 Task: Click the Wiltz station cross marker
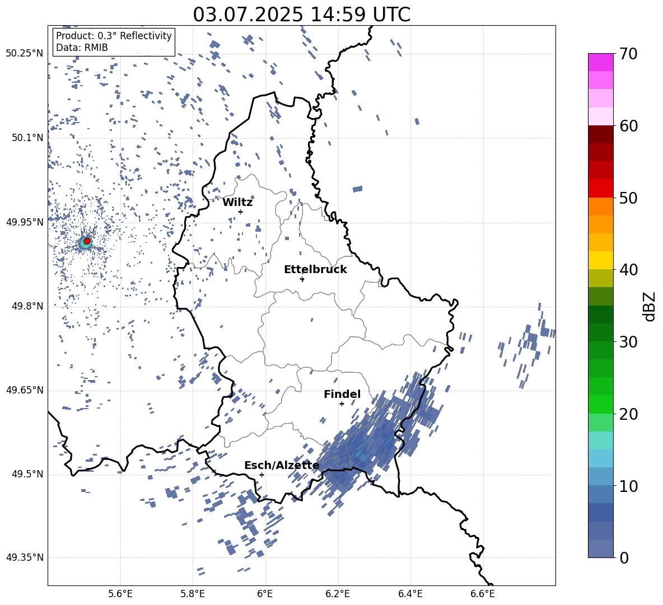[241, 212]
